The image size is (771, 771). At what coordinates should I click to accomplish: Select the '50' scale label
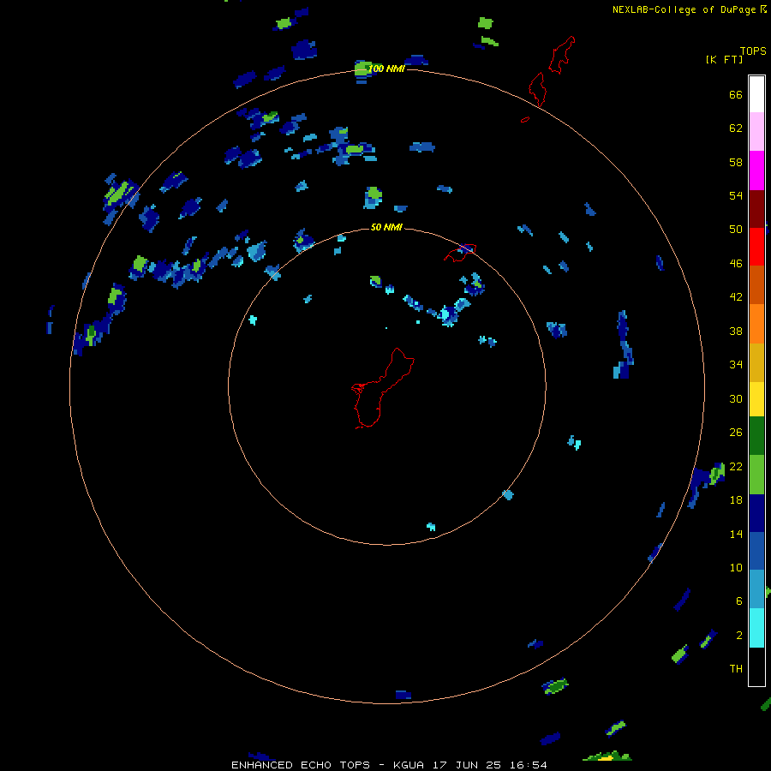point(736,230)
